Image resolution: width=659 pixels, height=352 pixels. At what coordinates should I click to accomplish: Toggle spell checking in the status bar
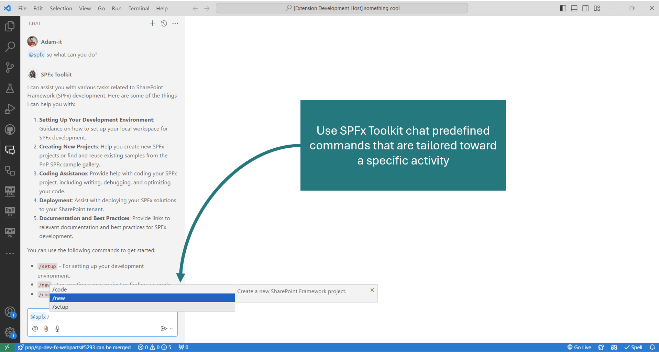pyautogui.click(x=634, y=347)
